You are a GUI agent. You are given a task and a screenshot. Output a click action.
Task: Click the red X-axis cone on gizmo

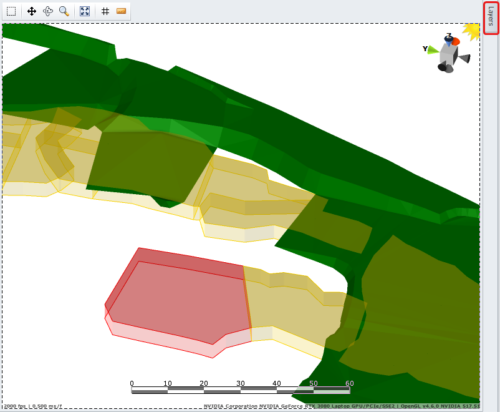456,41
